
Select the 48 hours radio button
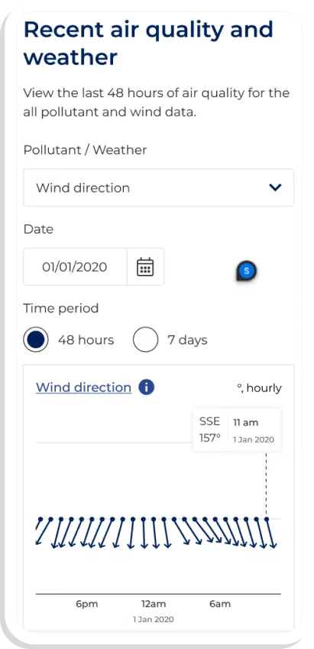(x=36, y=340)
